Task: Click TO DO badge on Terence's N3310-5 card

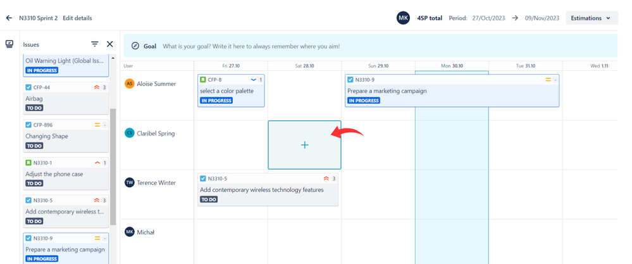Action: tap(209, 199)
